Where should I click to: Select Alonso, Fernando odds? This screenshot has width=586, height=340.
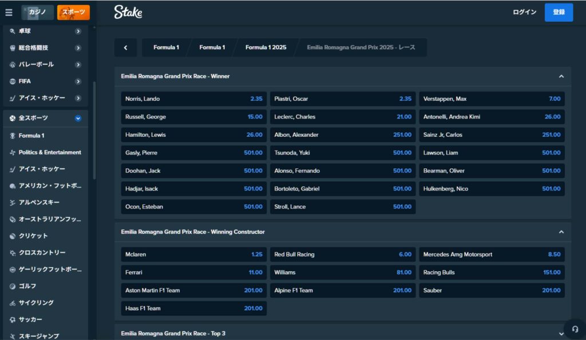pos(343,171)
